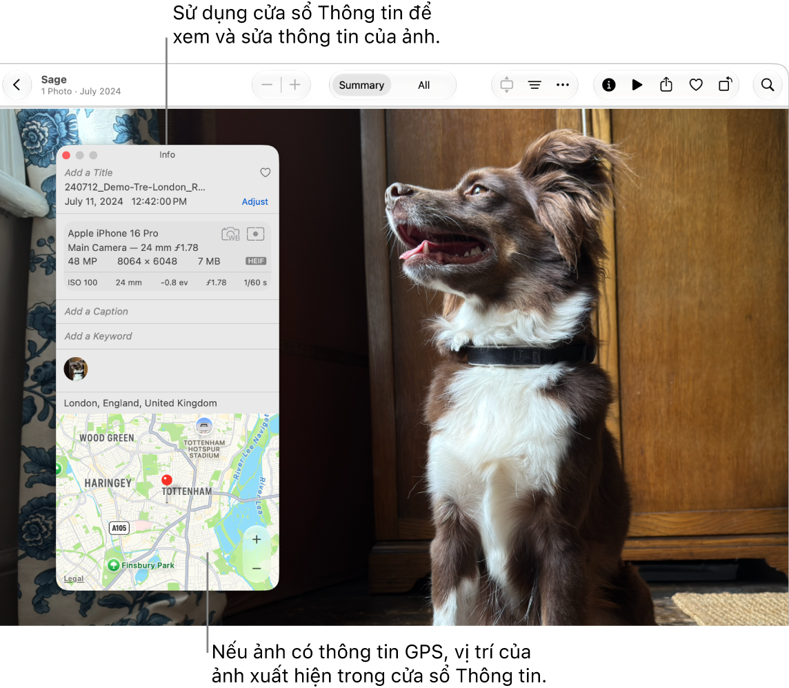The width and height of the screenshot is (789, 688).
Task: Select the dog face thumbnail in Info
Action: pos(75,369)
